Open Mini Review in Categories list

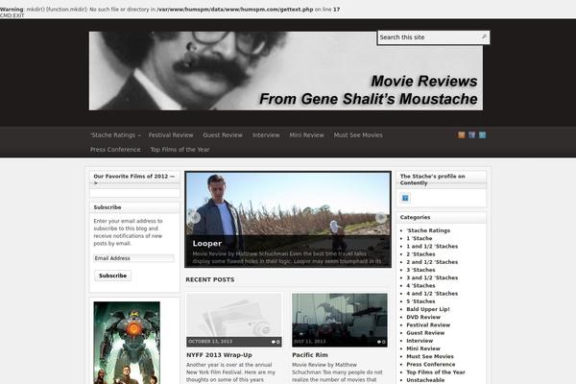pos(423,348)
